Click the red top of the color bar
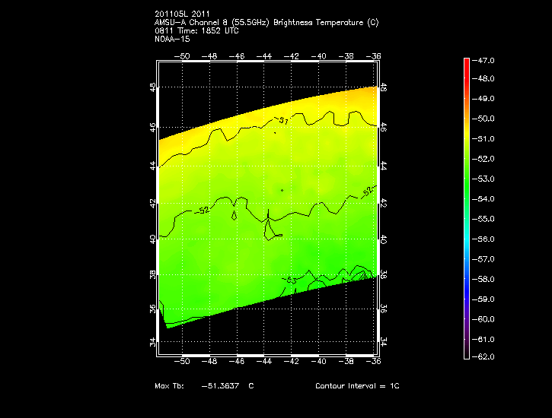This screenshot has height=418, width=552. pyautogui.click(x=467, y=62)
